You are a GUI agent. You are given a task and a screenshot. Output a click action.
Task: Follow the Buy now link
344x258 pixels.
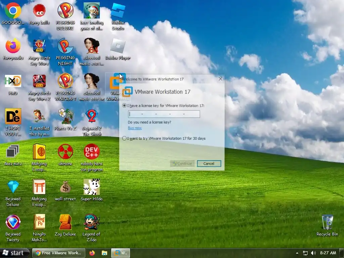click(135, 128)
